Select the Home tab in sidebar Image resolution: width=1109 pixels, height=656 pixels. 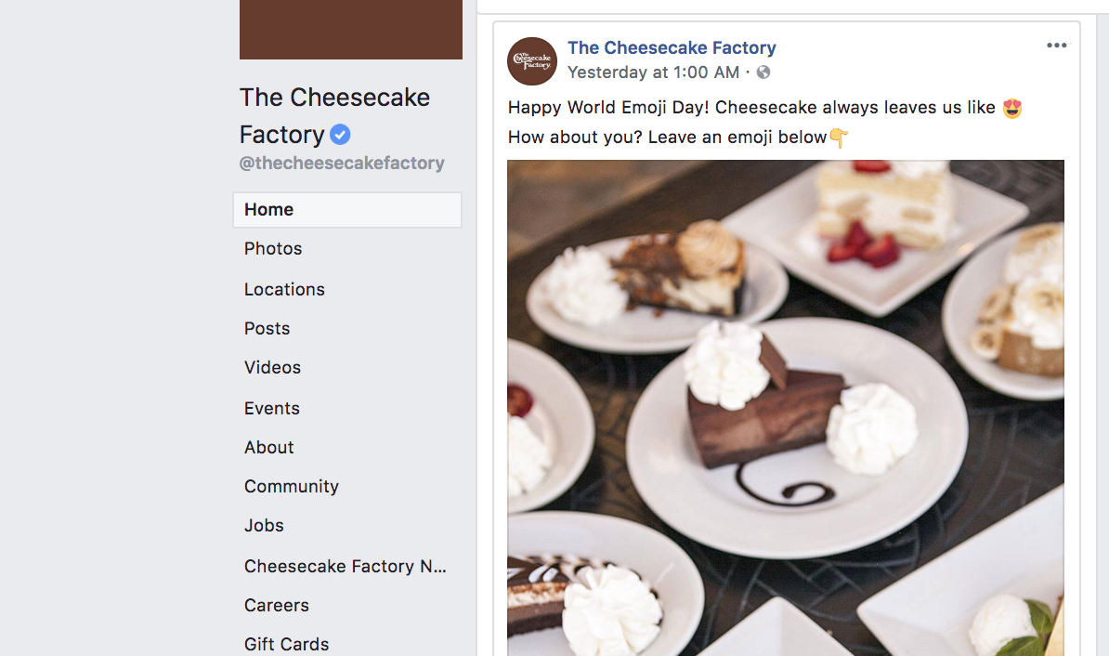347,210
